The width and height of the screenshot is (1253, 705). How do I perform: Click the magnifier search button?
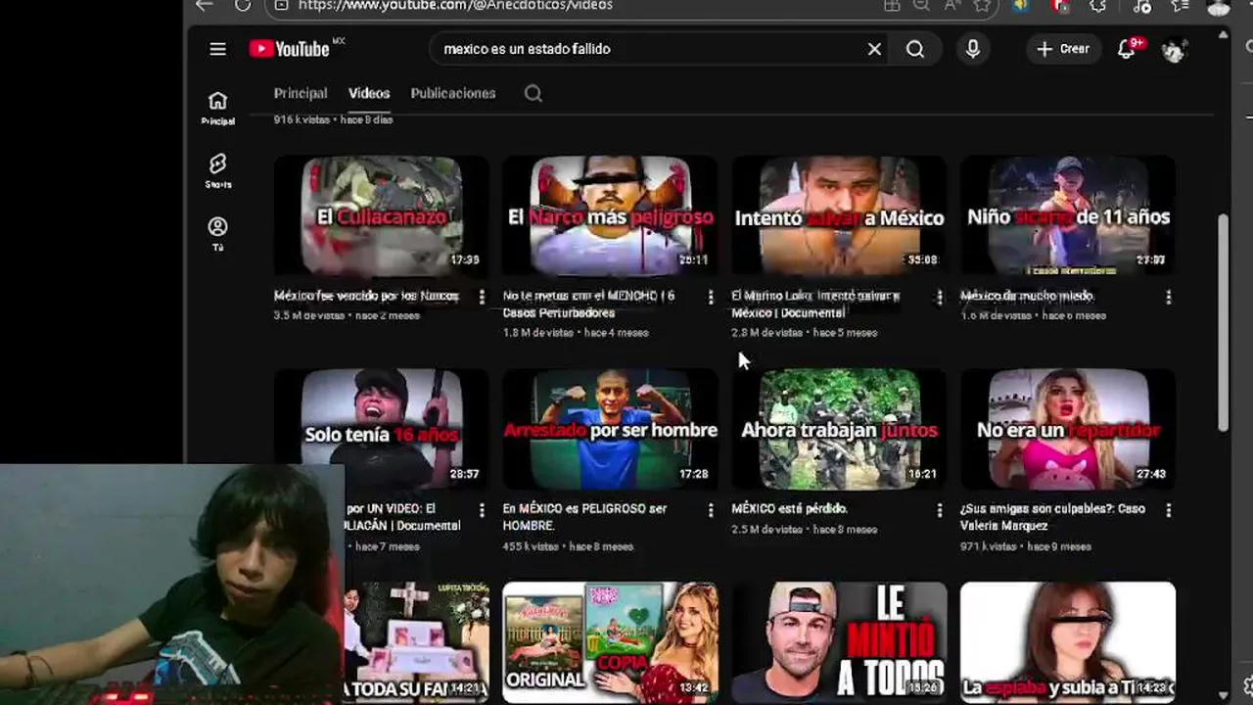(x=915, y=49)
